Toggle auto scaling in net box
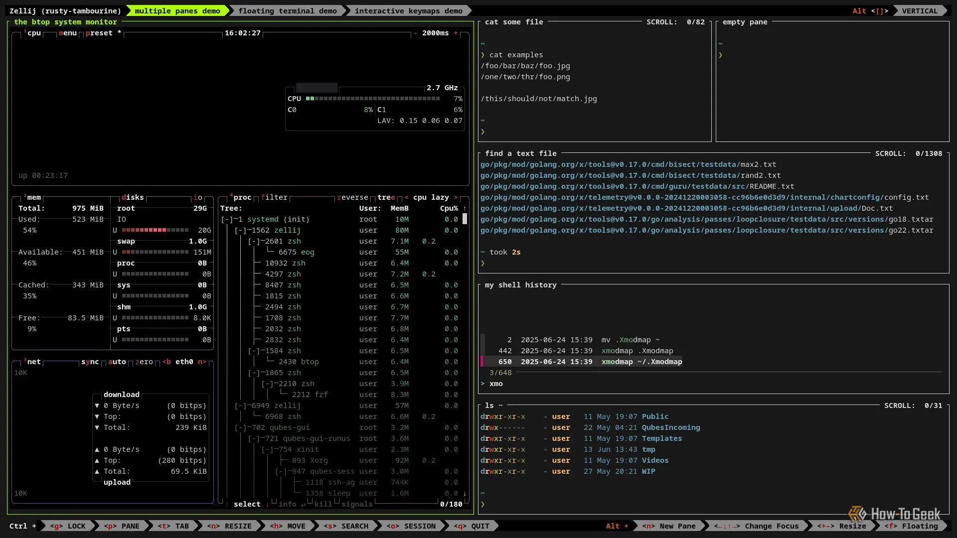 [x=117, y=362]
